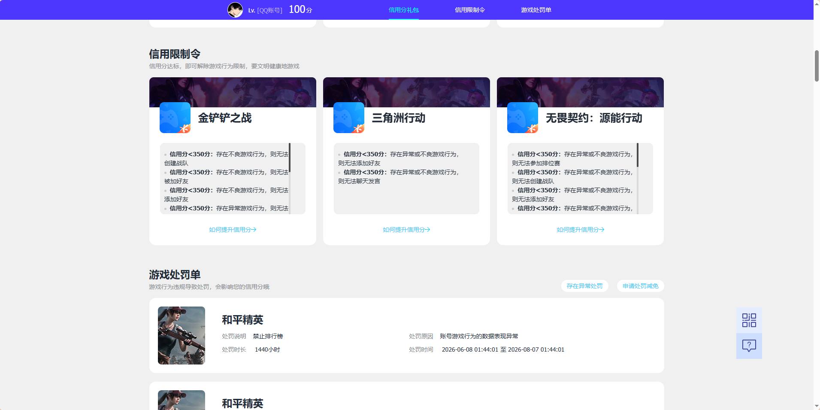
Task: Open 如何提升信用分 link under 金铲铲之战
Action: pos(233,230)
